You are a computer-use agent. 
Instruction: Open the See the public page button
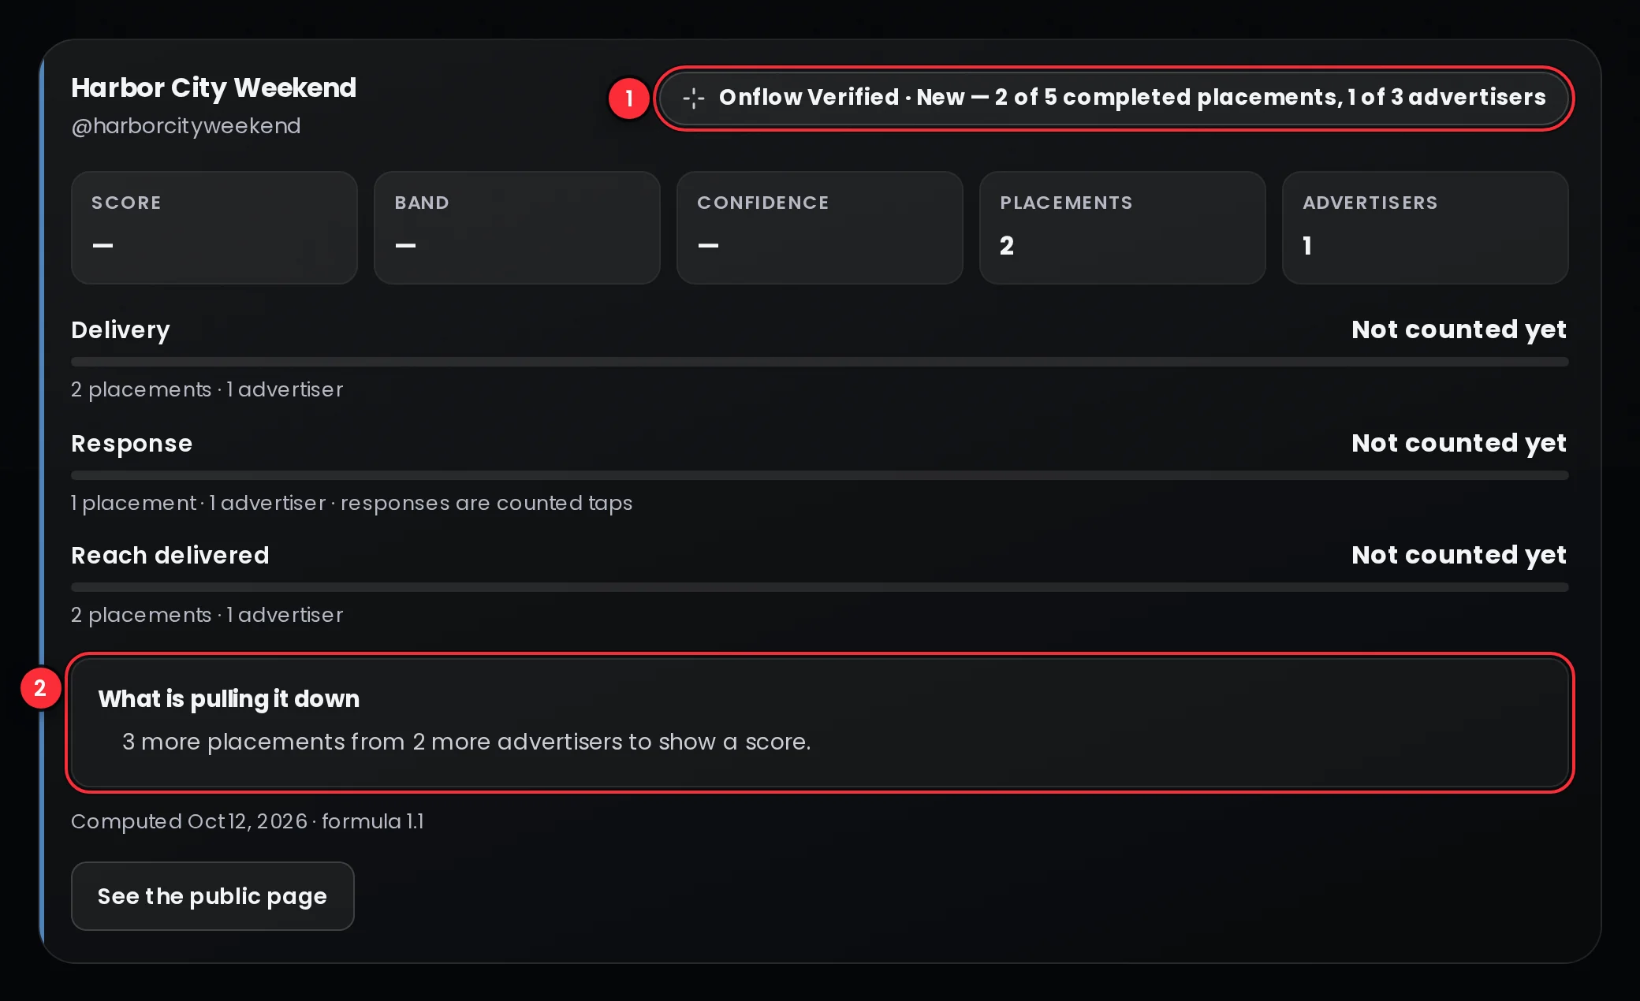213,896
